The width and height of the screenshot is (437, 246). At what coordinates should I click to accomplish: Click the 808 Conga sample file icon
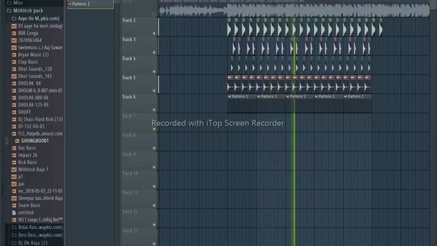click(14, 33)
